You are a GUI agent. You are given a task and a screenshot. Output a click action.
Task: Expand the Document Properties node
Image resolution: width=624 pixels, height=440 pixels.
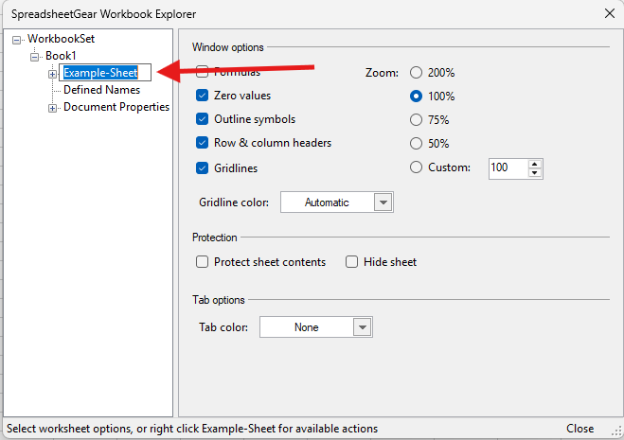(53, 108)
